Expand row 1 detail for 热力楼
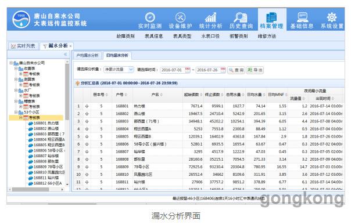This screenshot has width=351, height=224. (x=87, y=106)
